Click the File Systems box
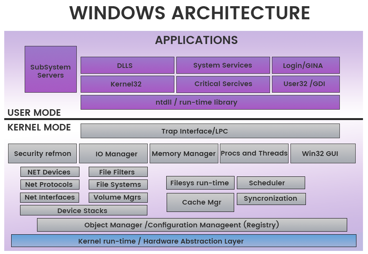 pyautogui.click(x=118, y=185)
